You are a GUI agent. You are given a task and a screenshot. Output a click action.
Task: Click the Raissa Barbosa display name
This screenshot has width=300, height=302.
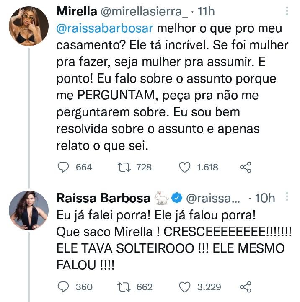click(x=103, y=198)
